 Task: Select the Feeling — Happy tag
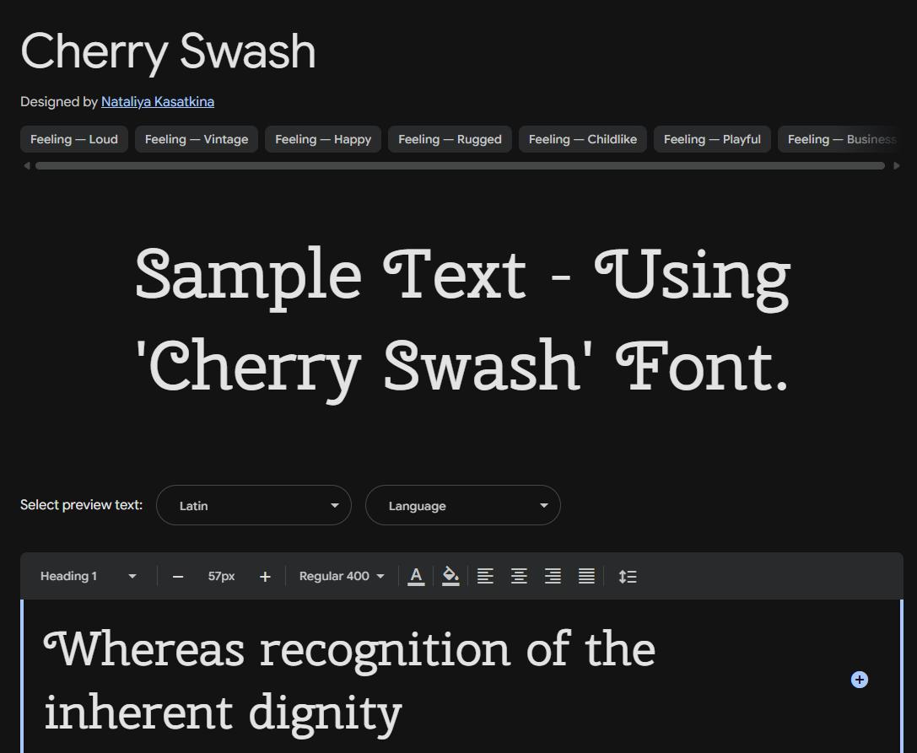click(x=323, y=139)
